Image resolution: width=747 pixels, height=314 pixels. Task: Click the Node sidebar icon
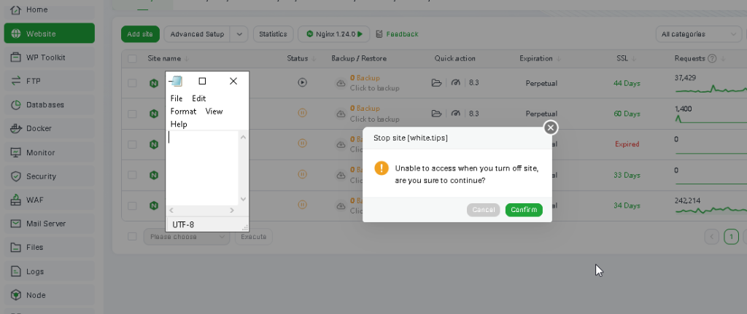click(x=16, y=295)
